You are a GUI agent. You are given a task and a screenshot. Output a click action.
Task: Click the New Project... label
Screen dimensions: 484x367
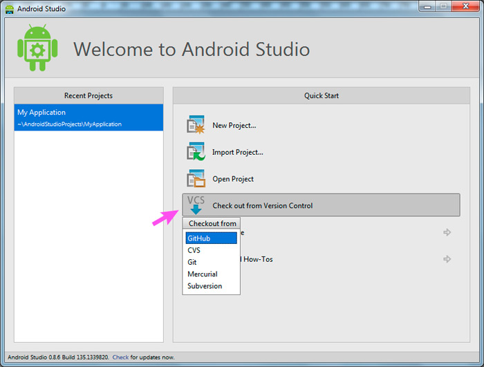pos(234,126)
